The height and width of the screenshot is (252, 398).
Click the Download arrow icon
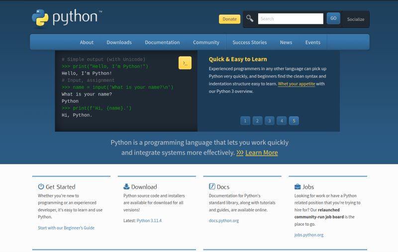click(126, 186)
